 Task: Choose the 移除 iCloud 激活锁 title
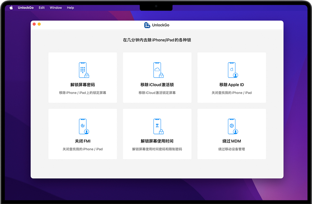[x=157, y=85]
